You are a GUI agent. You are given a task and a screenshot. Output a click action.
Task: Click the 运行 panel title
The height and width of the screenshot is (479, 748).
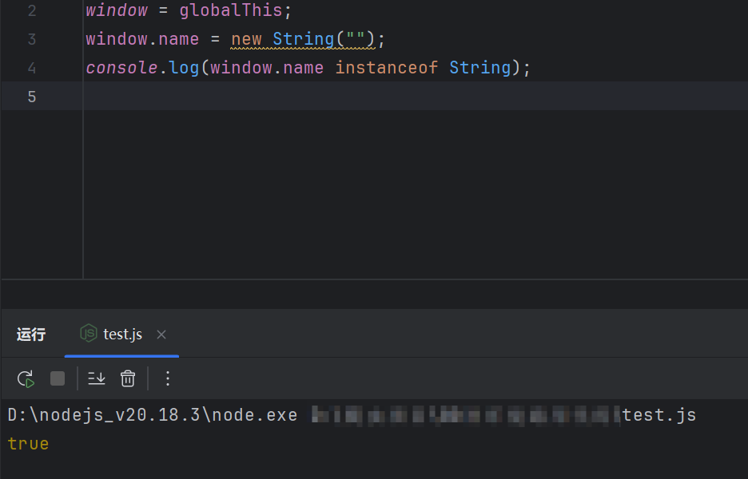click(x=31, y=335)
